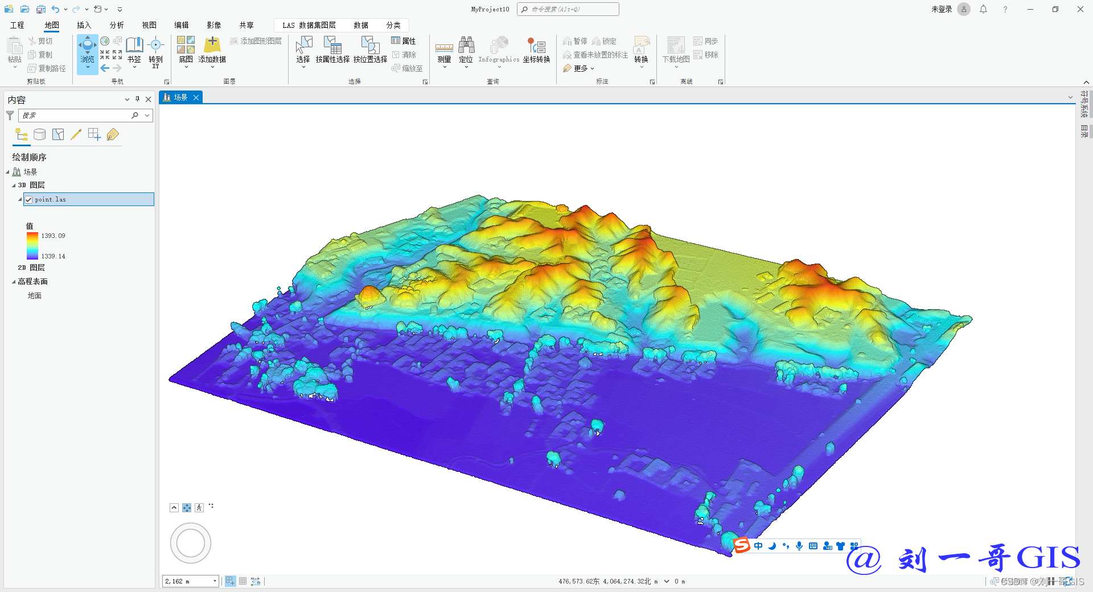This screenshot has width=1093, height=592.
Task: Open the scene scale dropdown showing 2,162 m
Action: (215, 581)
